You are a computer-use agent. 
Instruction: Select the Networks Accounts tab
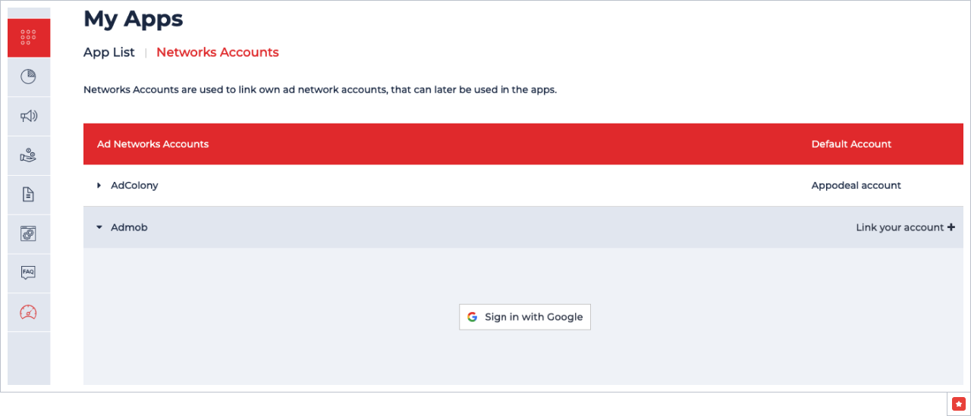click(x=218, y=52)
